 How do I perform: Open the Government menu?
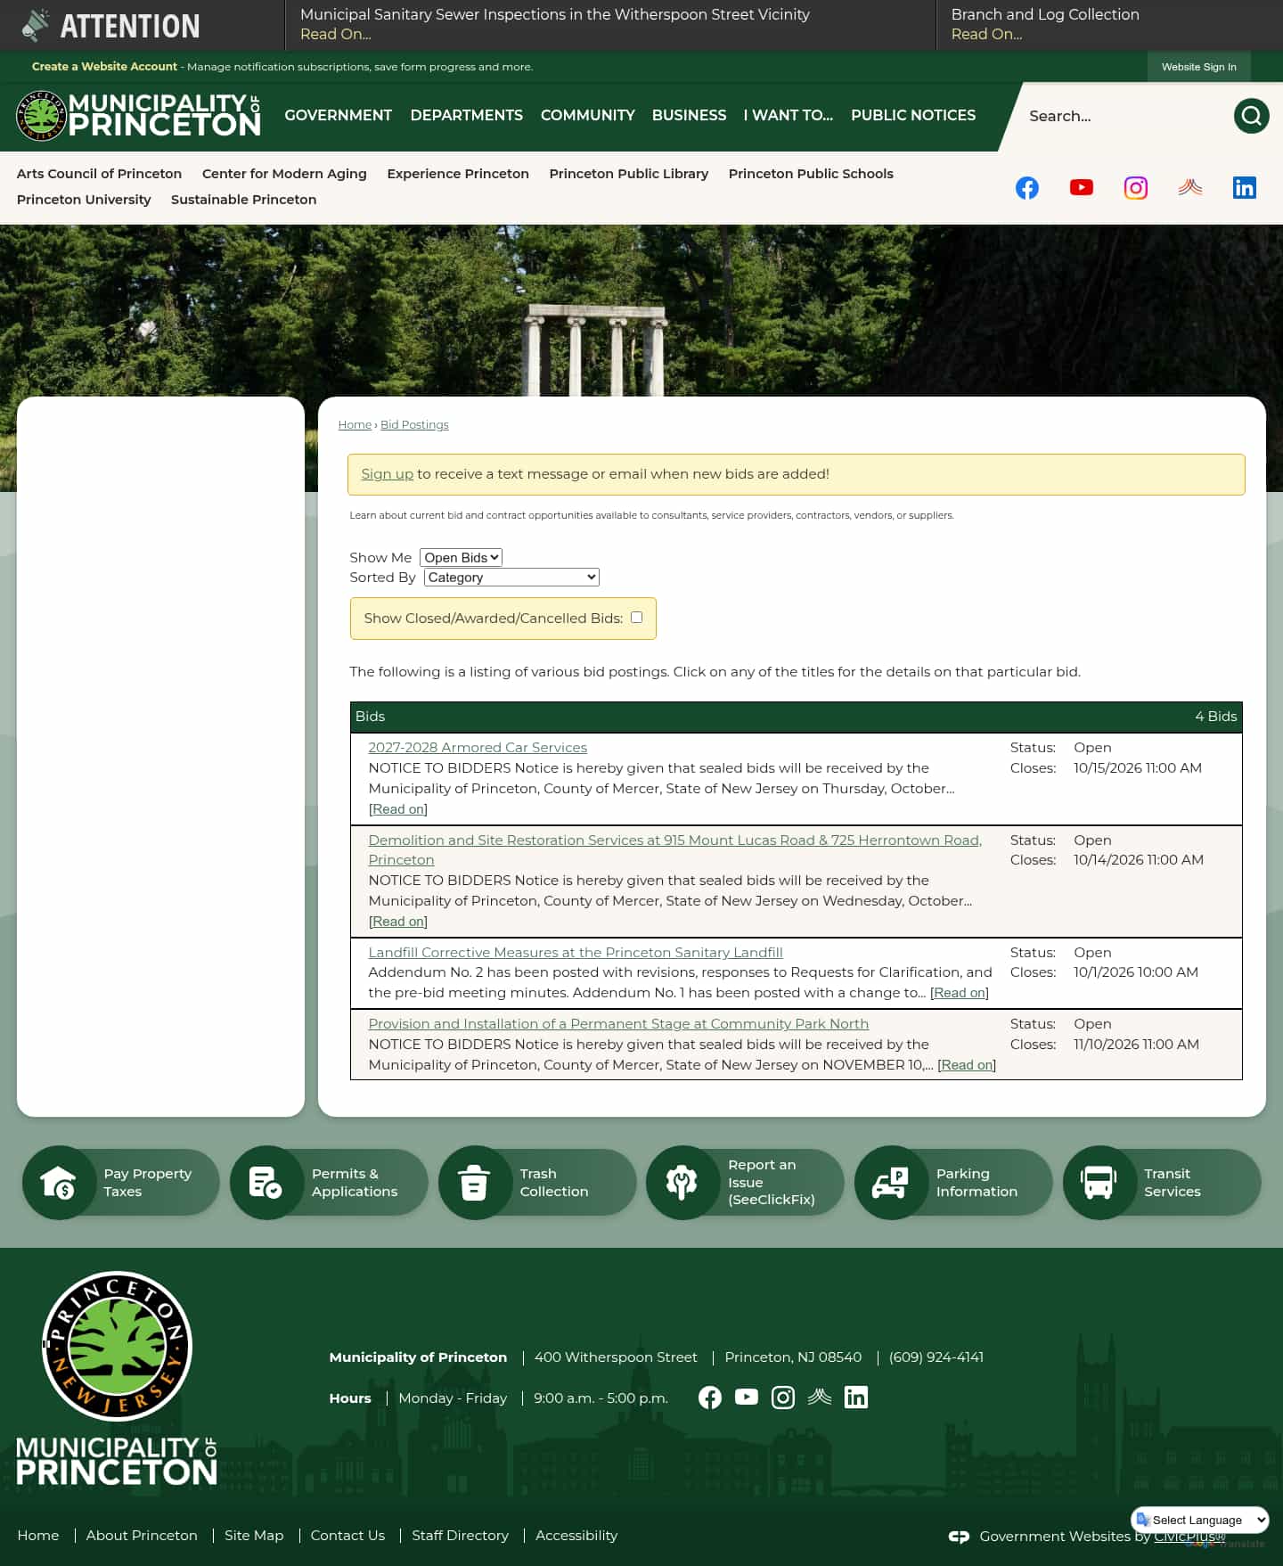(339, 115)
